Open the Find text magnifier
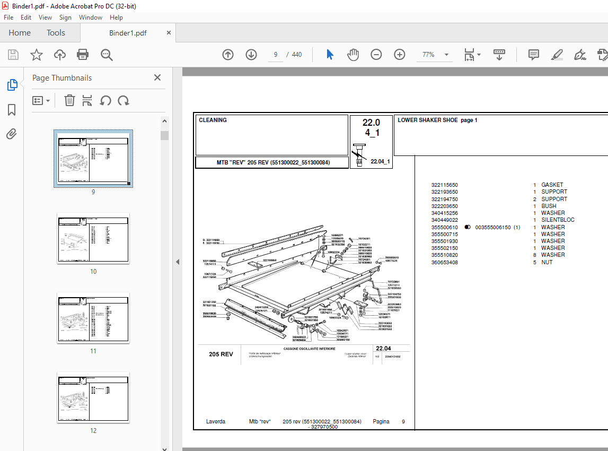The height and width of the screenshot is (451, 608). pos(107,55)
